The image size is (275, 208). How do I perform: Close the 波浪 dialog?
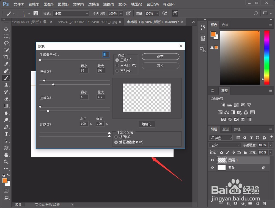tap(181, 46)
